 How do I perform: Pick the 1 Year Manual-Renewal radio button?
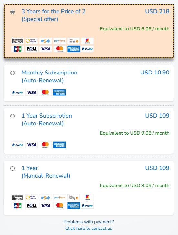pyautogui.click(x=12, y=168)
